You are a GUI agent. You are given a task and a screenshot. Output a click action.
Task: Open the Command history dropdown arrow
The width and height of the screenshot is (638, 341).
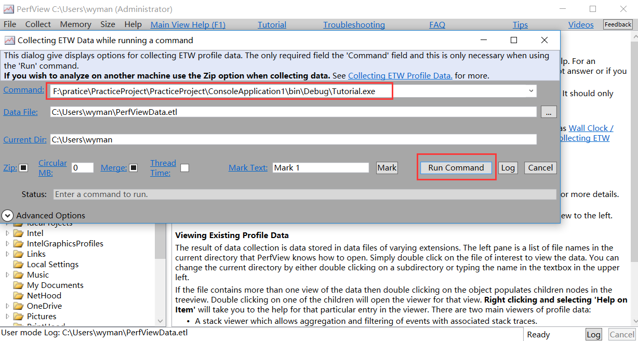pyautogui.click(x=531, y=91)
